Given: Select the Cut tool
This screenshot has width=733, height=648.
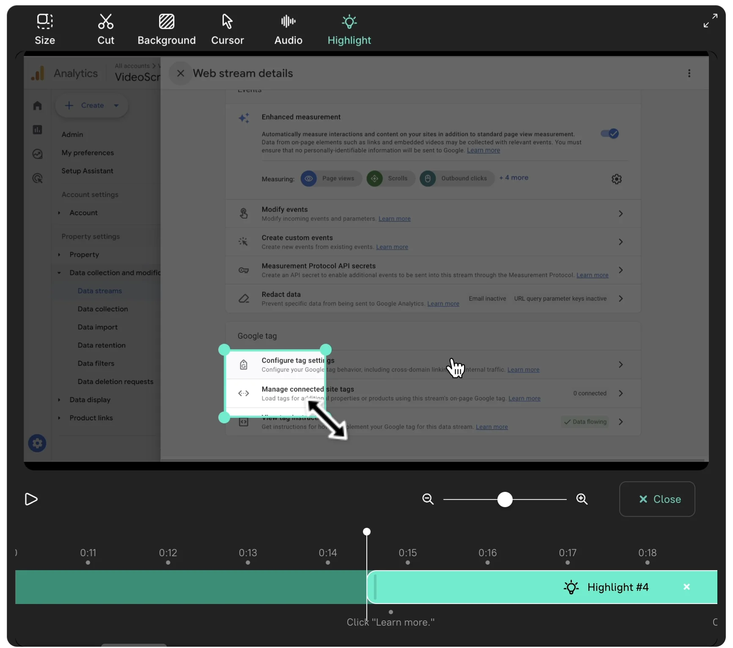Looking at the screenshot, I should point(106,29).
